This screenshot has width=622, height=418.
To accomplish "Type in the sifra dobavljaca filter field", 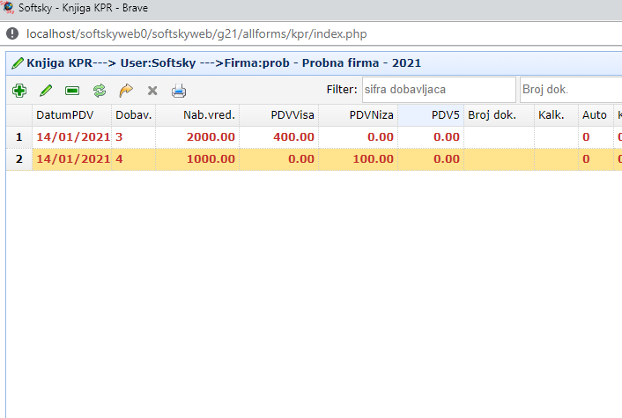I will 437,90.
